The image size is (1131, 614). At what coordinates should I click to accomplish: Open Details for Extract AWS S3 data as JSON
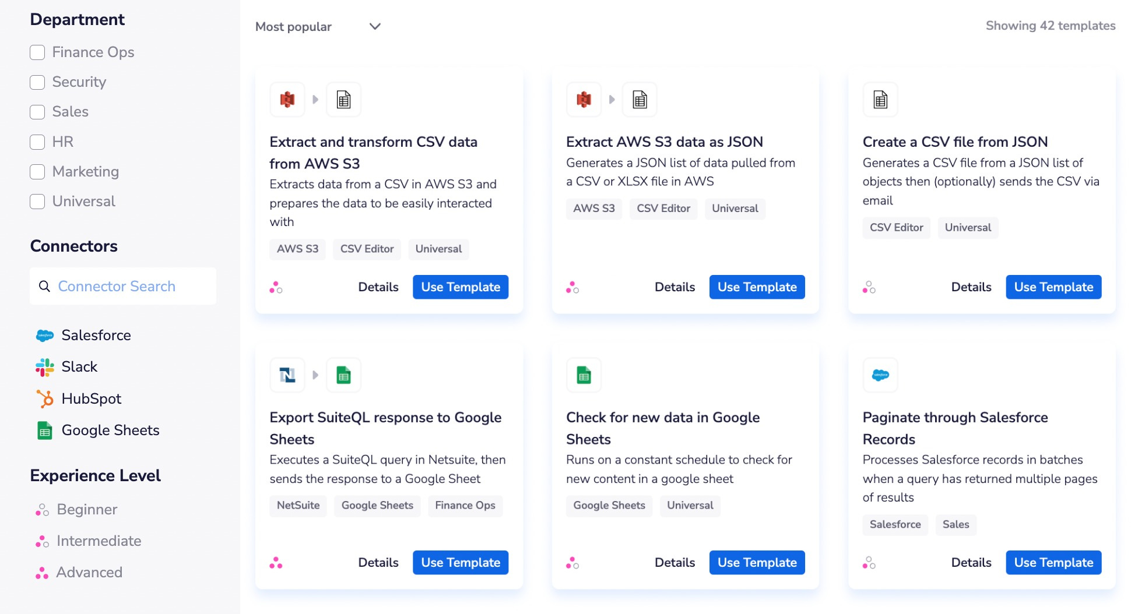(x=675, y=287)
